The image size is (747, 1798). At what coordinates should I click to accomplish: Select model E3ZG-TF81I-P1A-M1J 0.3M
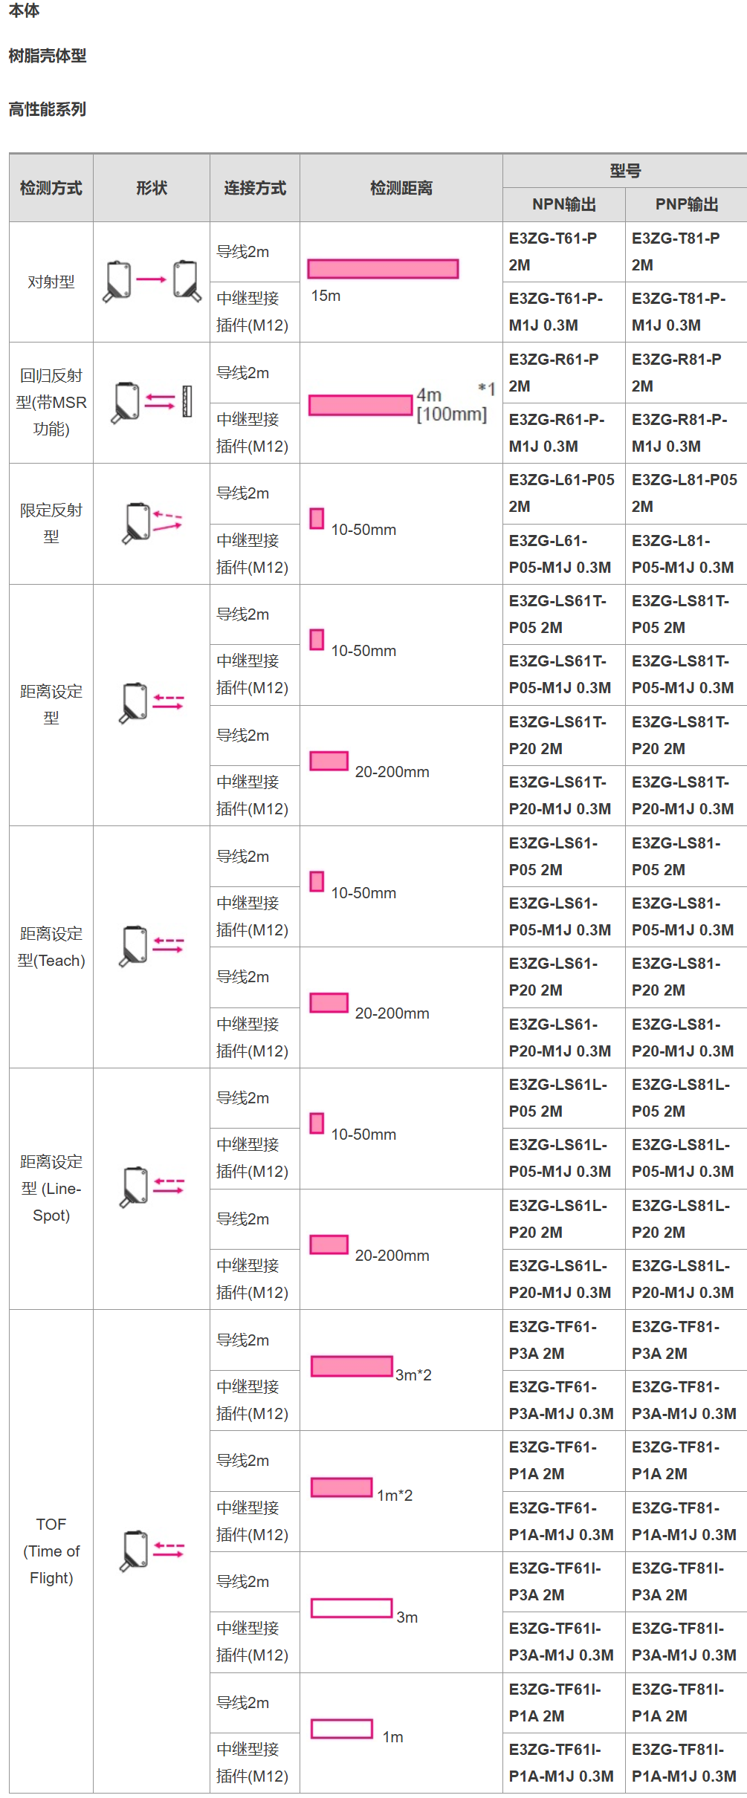coord(684,1762)
